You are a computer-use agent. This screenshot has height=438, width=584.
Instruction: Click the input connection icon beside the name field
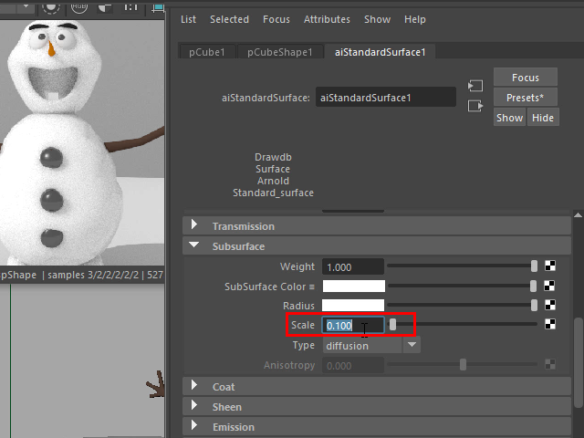[x=474, y=86]
